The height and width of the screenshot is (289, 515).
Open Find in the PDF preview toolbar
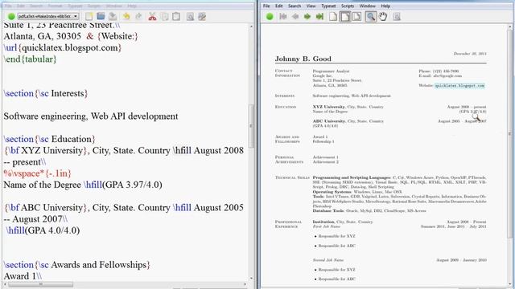(397, 16)
